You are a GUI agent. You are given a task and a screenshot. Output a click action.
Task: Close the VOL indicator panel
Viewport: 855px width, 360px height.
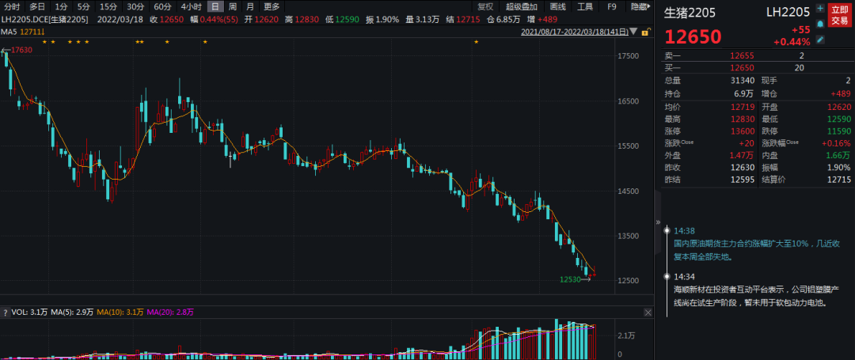pyautogui.click(x=648, y=312)
